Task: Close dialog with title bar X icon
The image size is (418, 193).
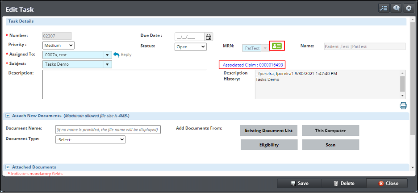Action: [x=408, y=8]
